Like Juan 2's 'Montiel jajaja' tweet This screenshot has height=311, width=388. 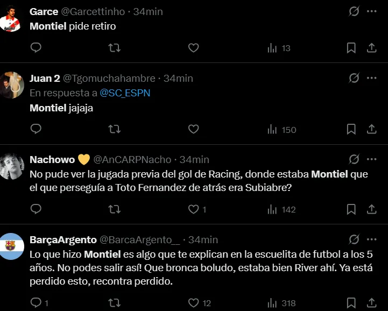pos(193,129)
